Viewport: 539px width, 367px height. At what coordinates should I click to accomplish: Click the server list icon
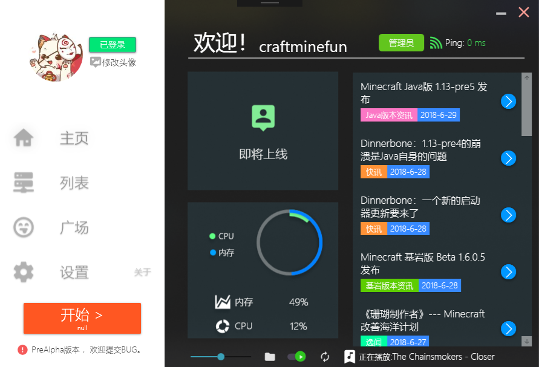24,183
